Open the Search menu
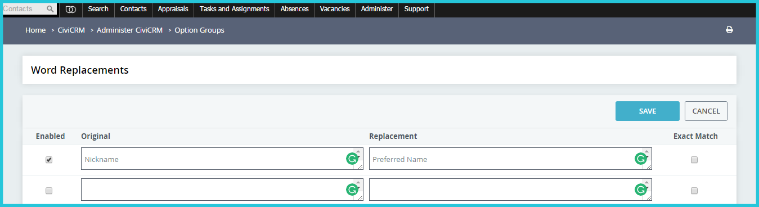The image size is (759, 207). click(x=98, y=9)
